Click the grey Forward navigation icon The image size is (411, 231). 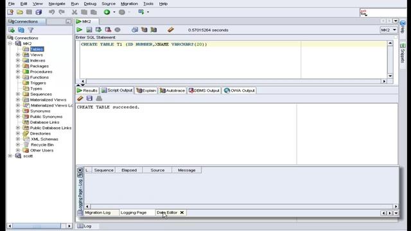(122, 12)
